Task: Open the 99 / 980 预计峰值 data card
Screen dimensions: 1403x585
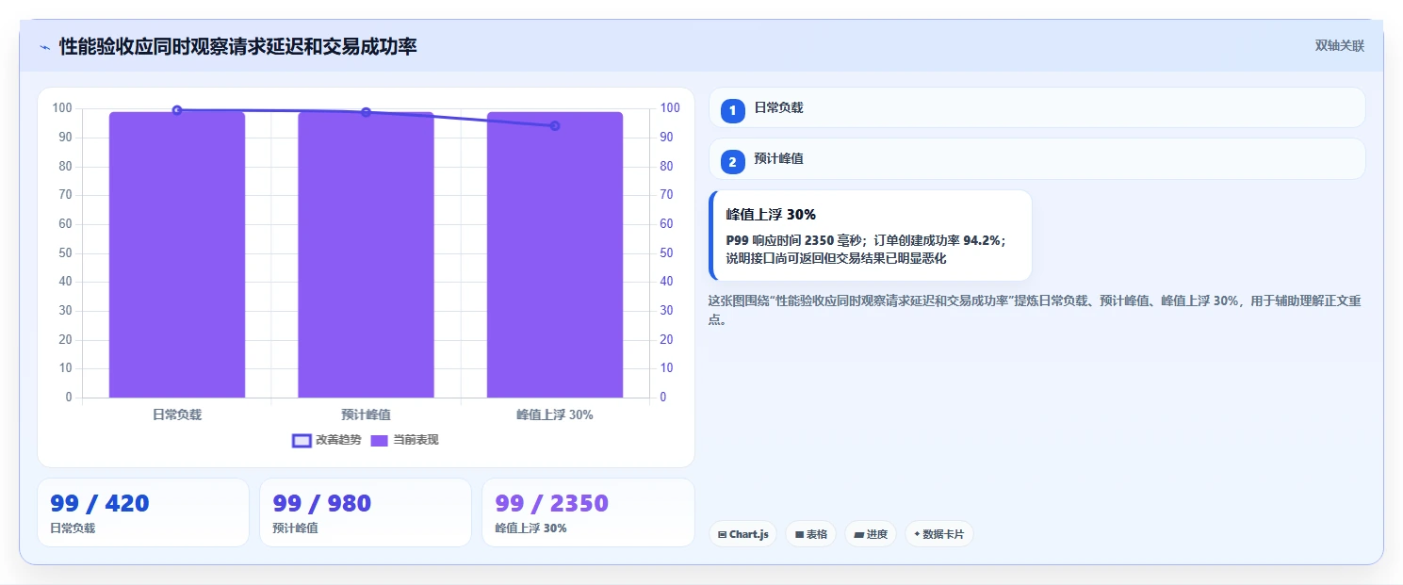Action: point(366,512)
